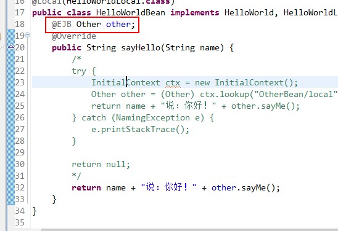
Task: Click '@Override' annotation on line 19
Action: (74, 36)
